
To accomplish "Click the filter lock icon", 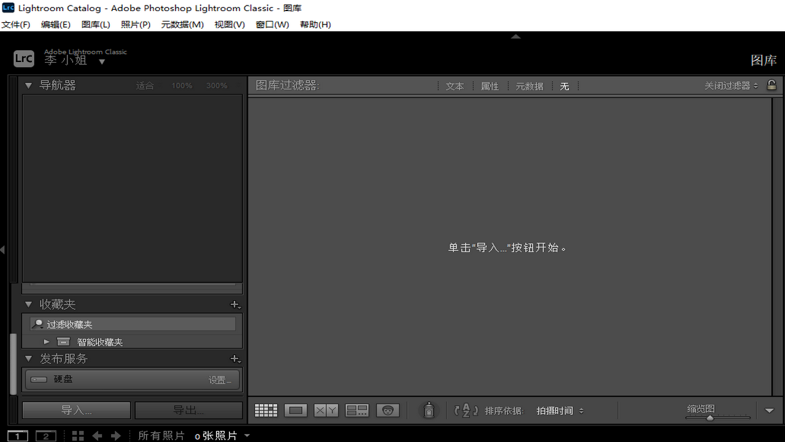I will (772, 85).
